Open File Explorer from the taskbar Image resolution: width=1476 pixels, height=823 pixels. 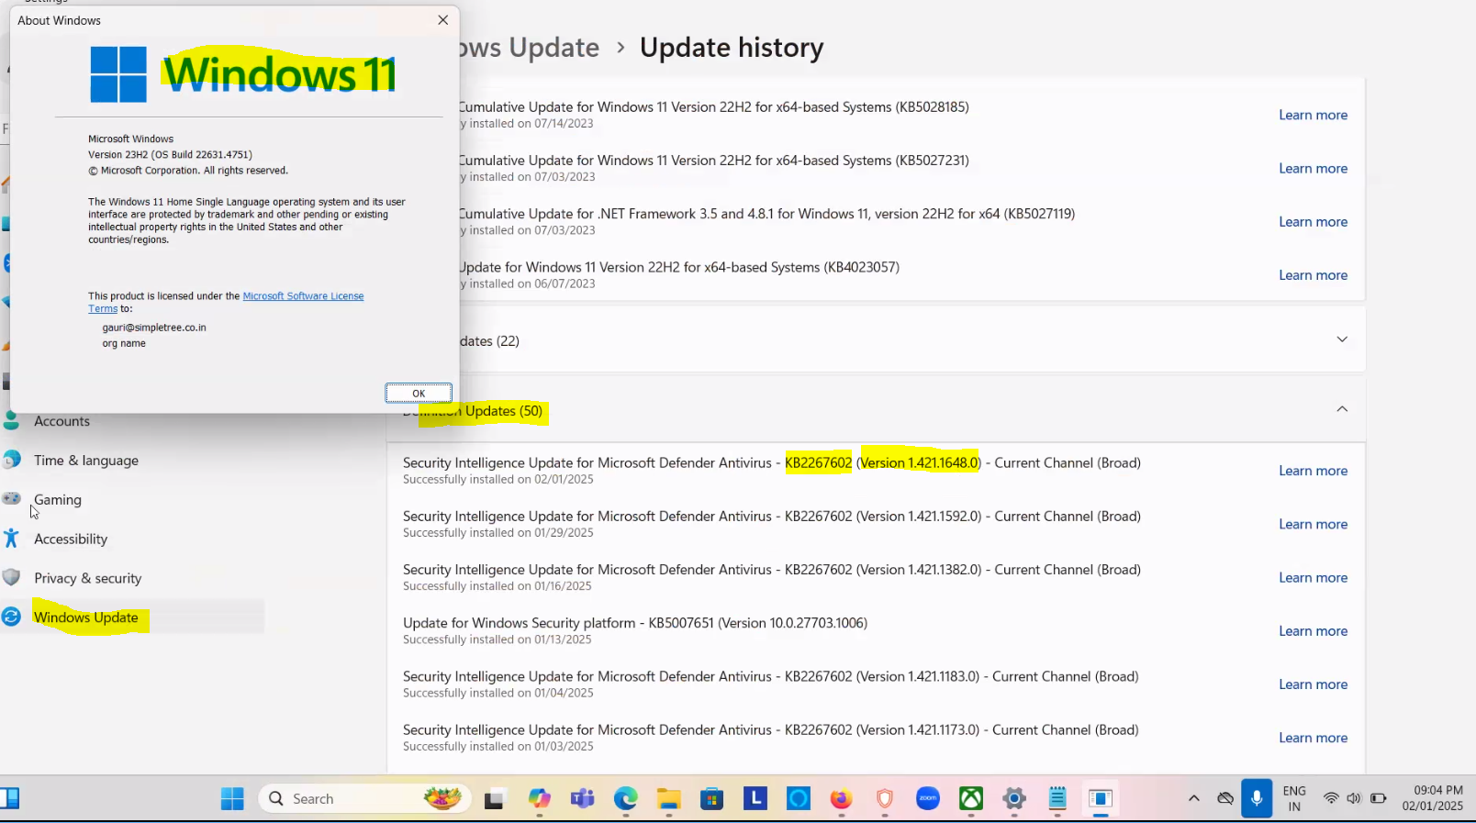(668, 799)
